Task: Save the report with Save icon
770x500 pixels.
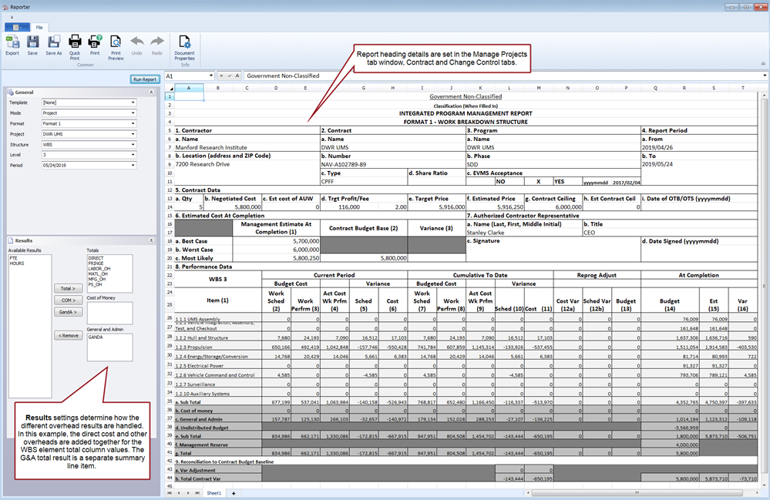Action: click(32, 45)
